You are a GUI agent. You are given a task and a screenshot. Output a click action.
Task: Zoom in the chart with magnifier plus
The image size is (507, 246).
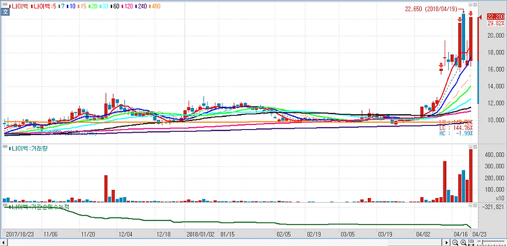(463, 242)
